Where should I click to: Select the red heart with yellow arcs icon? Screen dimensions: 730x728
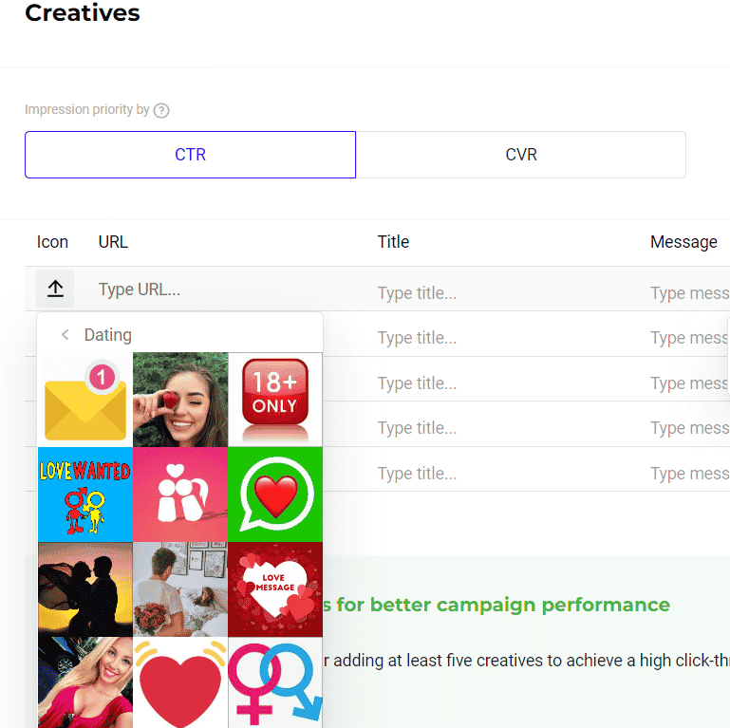point(180,681)
